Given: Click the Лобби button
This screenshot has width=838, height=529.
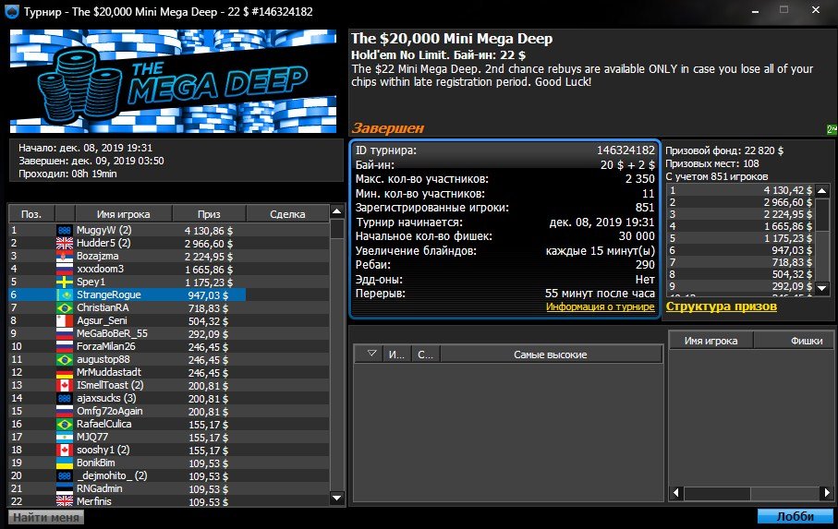Looking at the screenshot, I should point(795,517).
